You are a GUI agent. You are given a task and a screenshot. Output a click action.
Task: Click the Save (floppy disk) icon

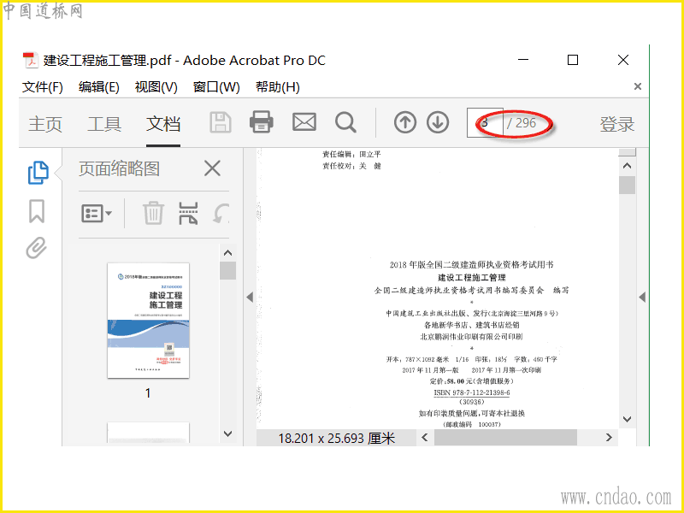(221, 122)
